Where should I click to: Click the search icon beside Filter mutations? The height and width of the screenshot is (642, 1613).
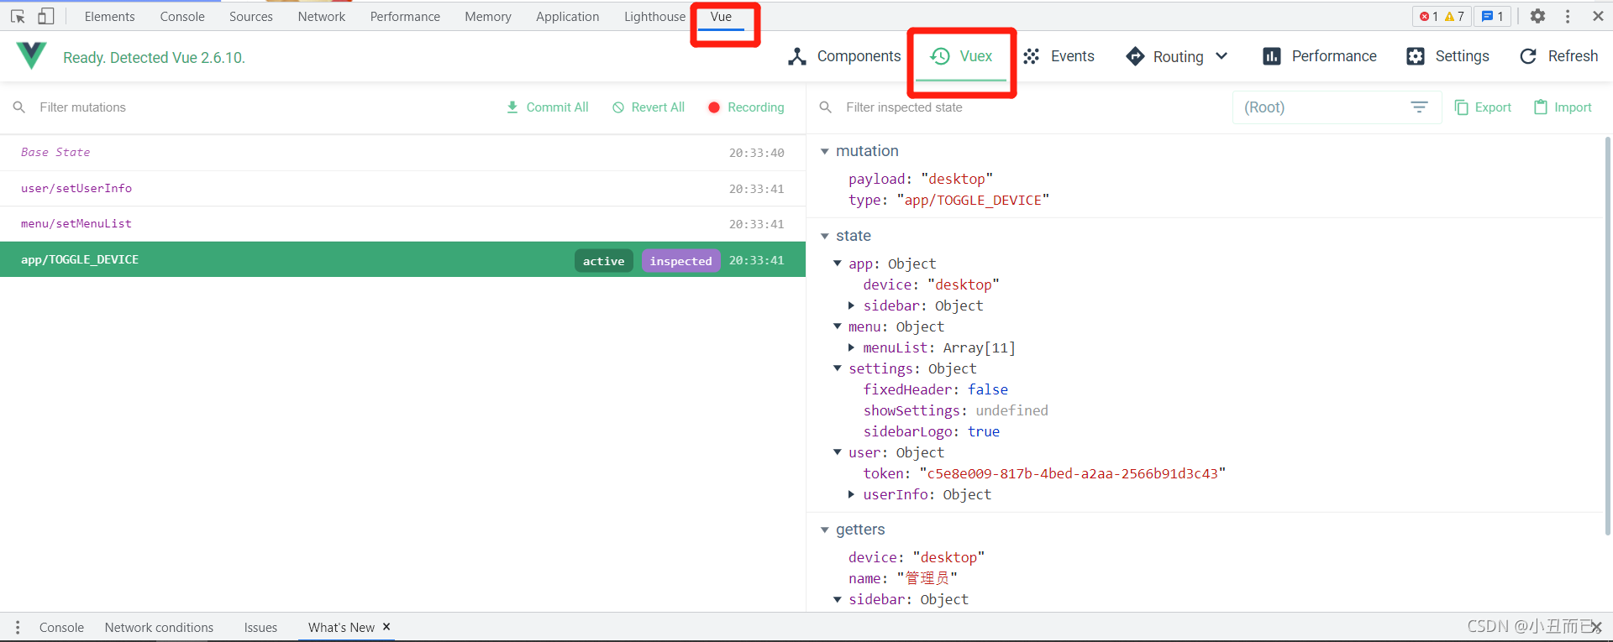point(19,107)
